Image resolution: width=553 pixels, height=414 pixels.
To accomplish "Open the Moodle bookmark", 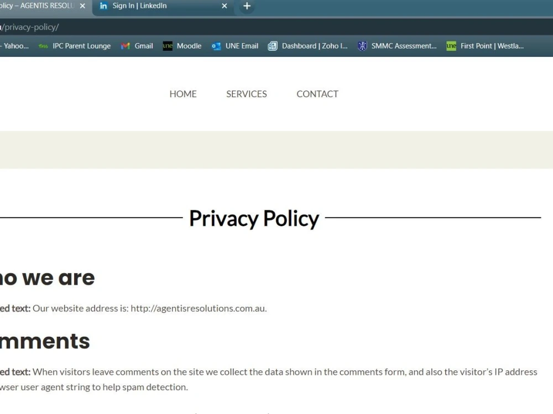I will (182, 46).
